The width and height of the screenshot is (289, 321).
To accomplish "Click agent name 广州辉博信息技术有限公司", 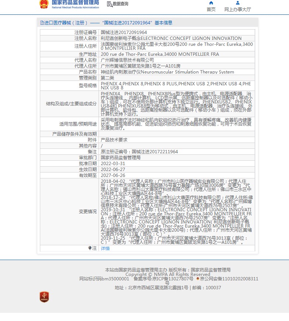I will (127, 60).
